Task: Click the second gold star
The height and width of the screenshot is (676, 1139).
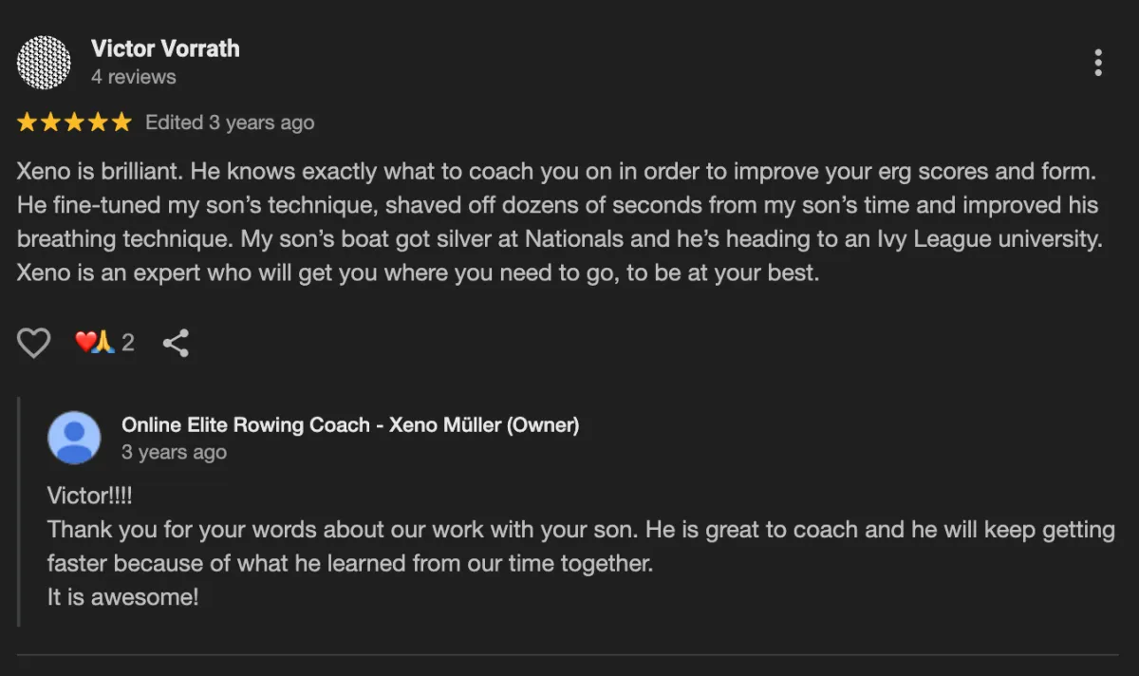Action: pos(50,122)
